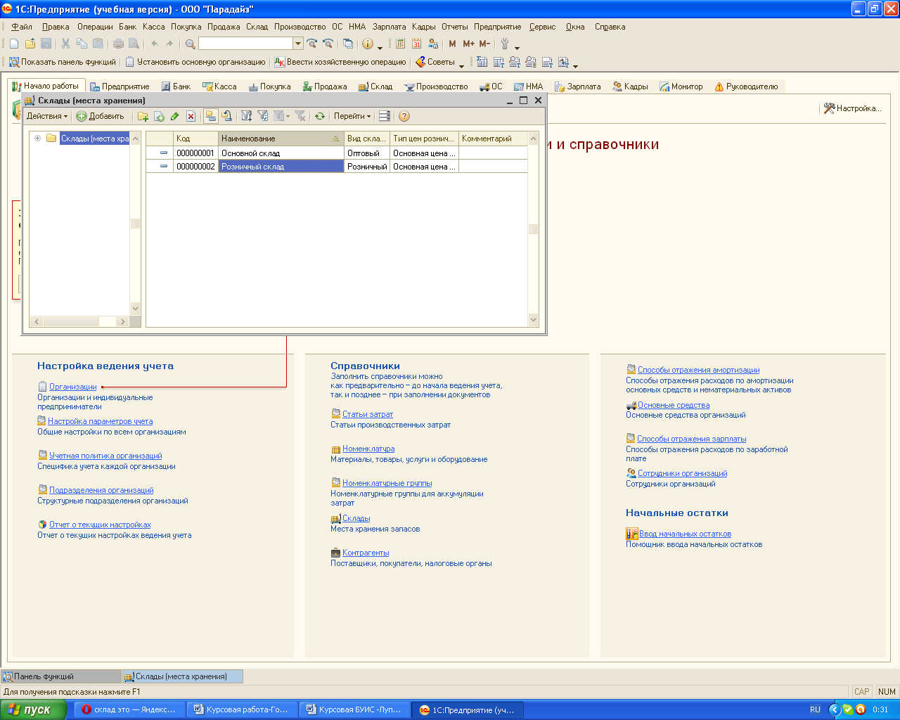Click the pencil edit item icon
Image resolution: width=900 pixels, height=720 pixels.
point(175,117)
